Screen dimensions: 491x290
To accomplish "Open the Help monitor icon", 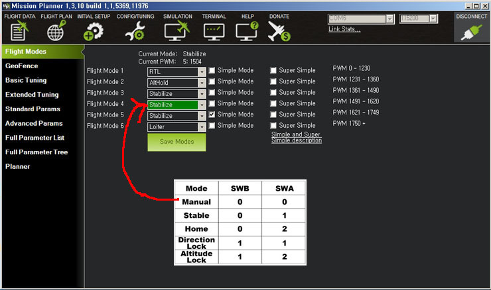I will click(x=247, y=31).
